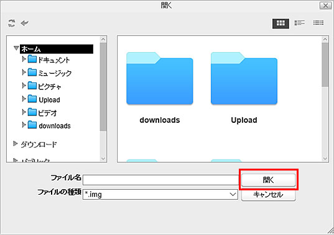Image resolution: width=334 pixels, height=235 pixels.
Task: Click the ピクチャ folder icon in tree
Action: pos(32,86)
